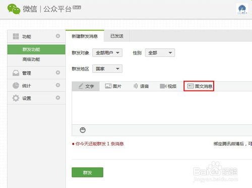The width and height of the screenshot is (252, 188).
Task: Select the 图片 message type tab
Action: 113,86
